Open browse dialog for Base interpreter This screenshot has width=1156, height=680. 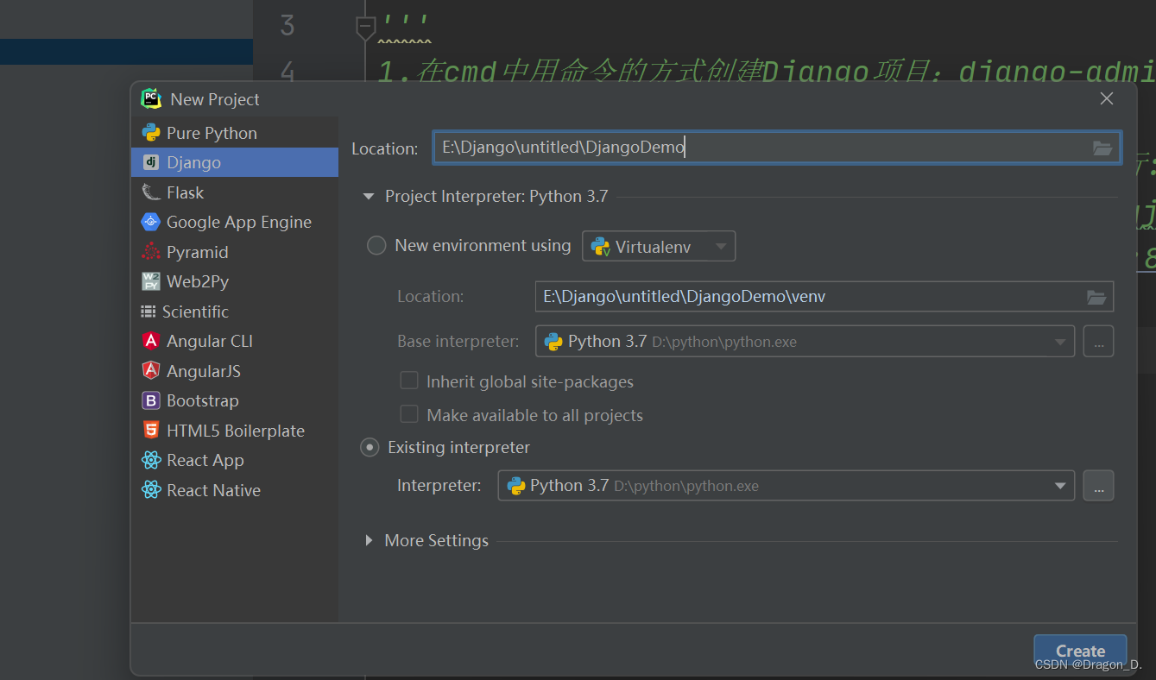1098,342
